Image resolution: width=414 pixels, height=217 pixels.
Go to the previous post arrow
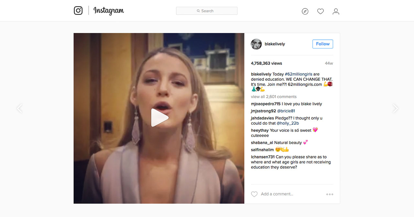(x=19, y=108)
